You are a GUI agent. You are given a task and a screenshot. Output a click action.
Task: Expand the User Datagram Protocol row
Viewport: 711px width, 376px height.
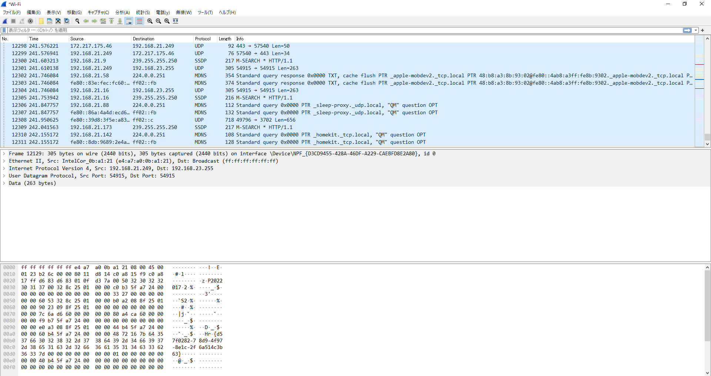pos(4,176)
